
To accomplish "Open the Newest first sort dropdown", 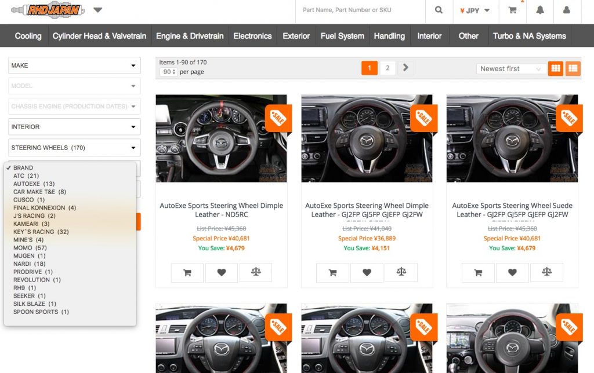I will [x=510, y=68].
